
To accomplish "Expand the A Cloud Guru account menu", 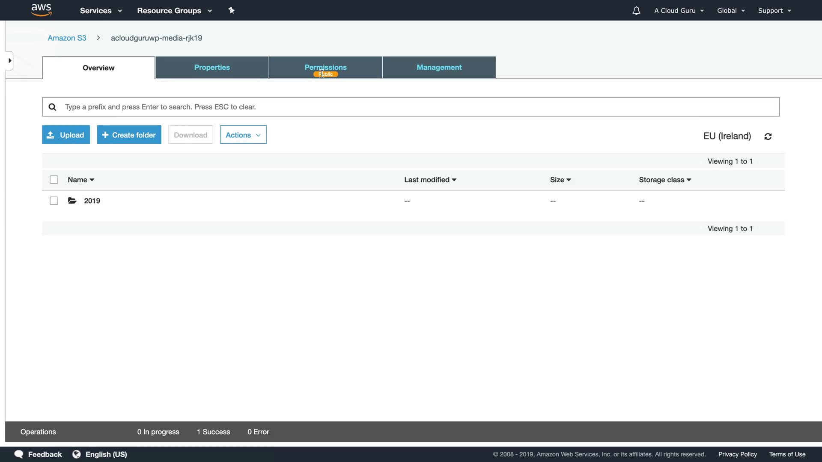I will coord(679,11).
